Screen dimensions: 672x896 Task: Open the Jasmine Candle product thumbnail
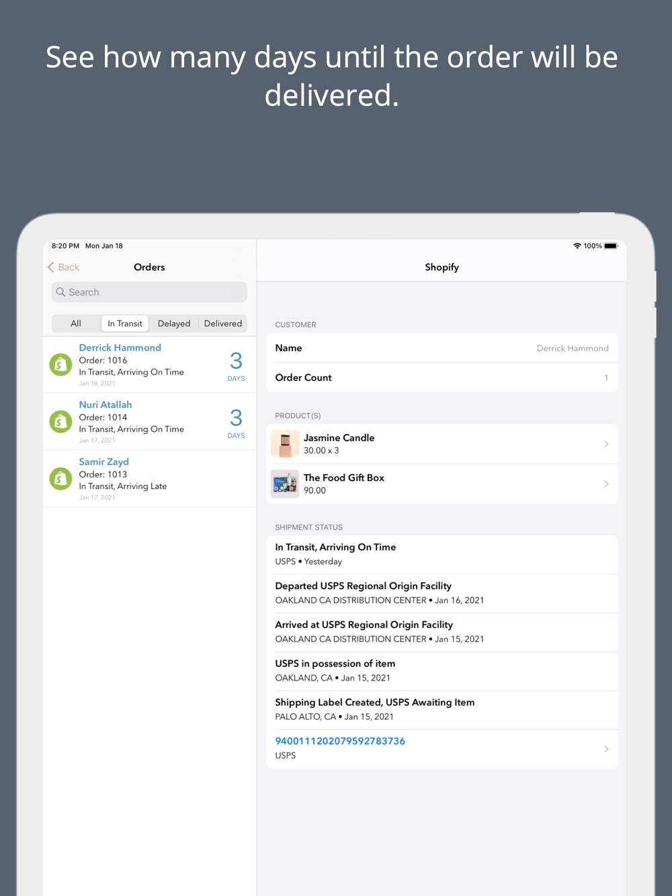285,444
